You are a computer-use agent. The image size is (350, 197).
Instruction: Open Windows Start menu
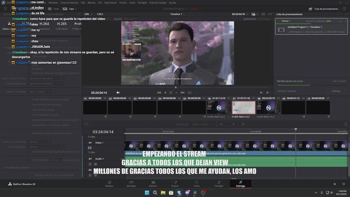[x=147, y=193]
